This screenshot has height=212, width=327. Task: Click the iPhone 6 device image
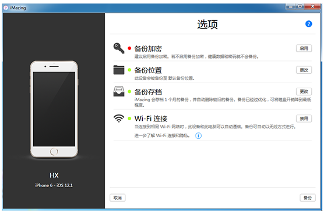(x=54, y=109)
